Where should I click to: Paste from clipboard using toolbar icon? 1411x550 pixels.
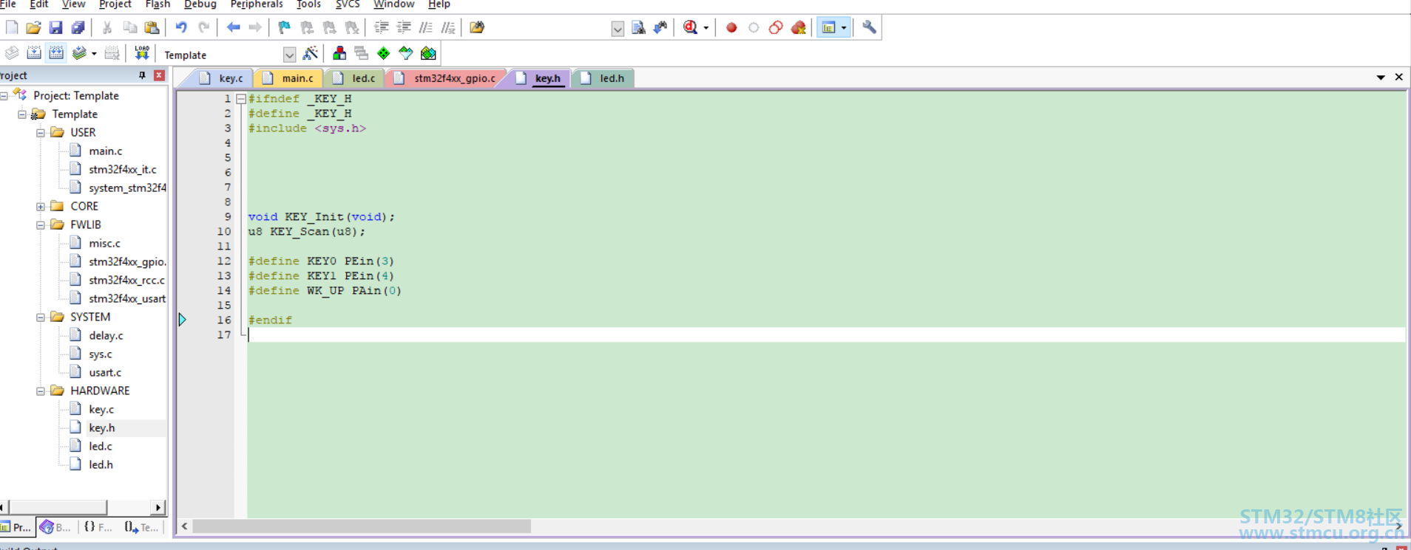tap(152, 27)
